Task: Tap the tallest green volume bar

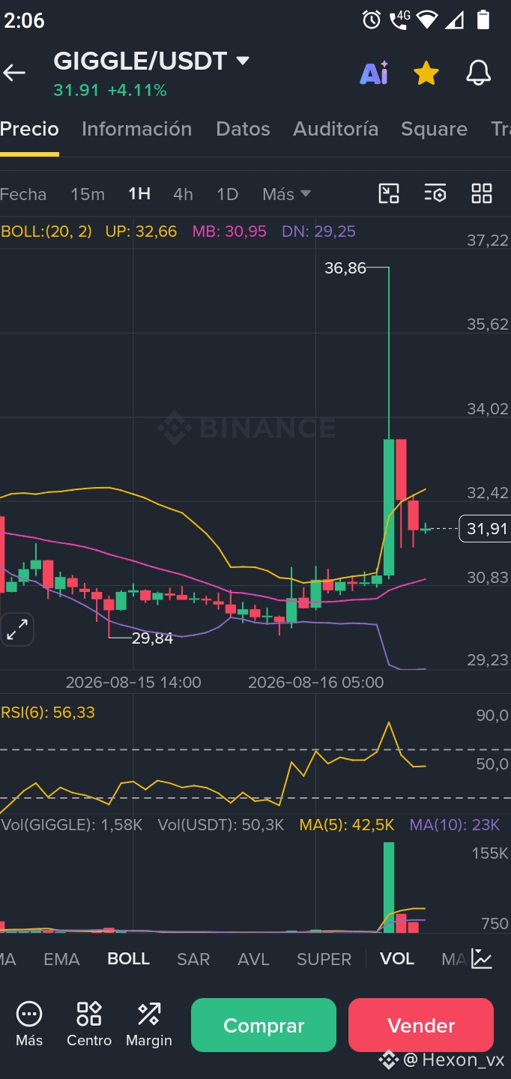Action: (x=389, y=887)
